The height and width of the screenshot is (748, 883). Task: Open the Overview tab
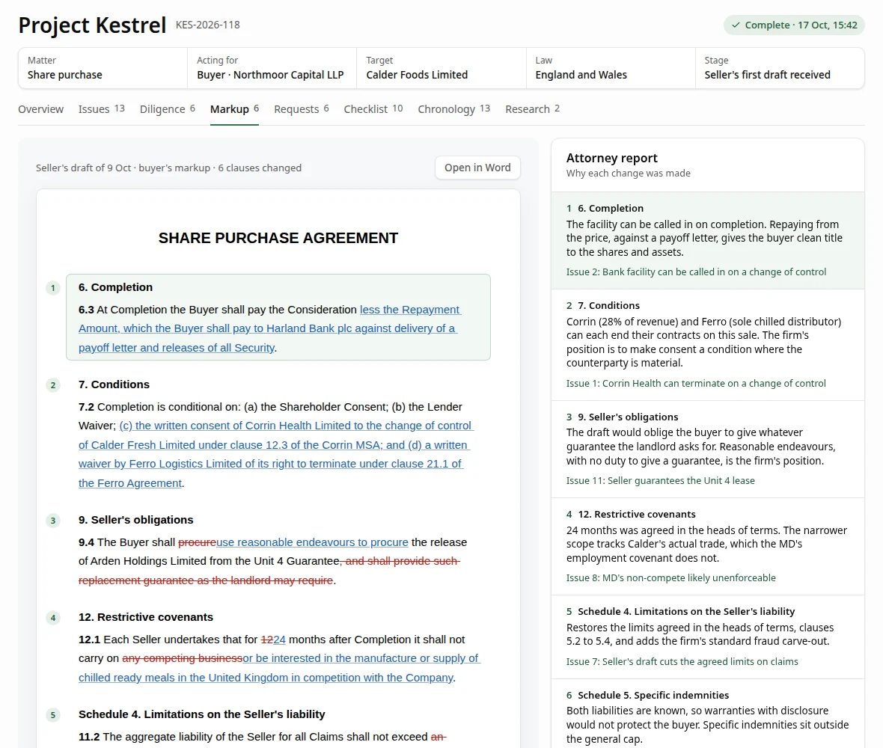pos(40,109)
